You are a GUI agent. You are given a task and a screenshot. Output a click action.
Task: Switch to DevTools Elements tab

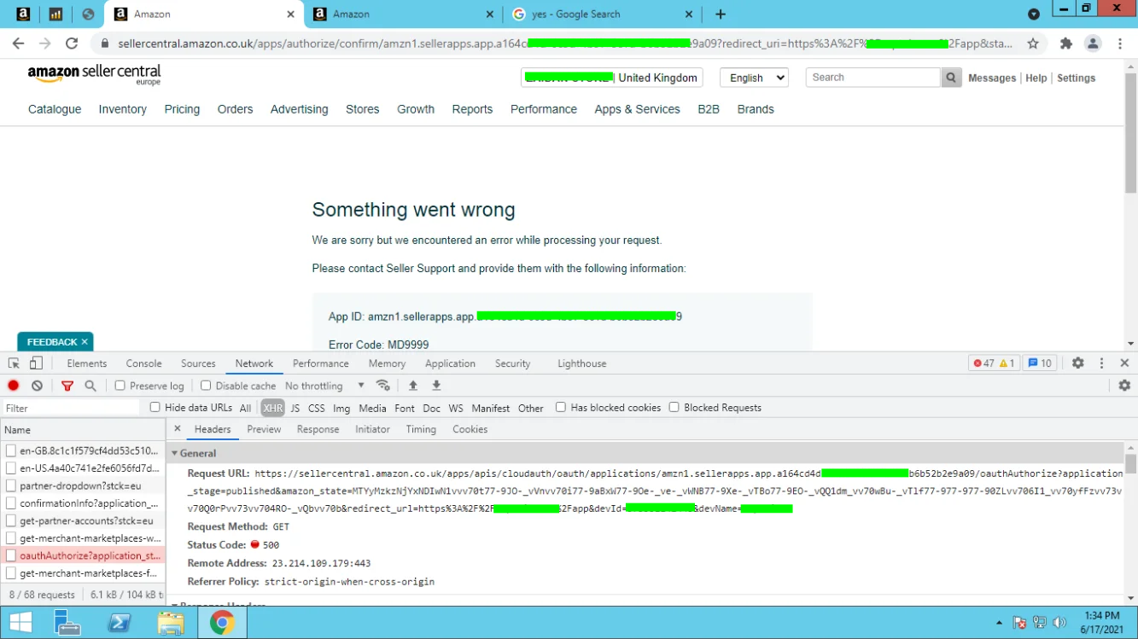click(87, 363)
